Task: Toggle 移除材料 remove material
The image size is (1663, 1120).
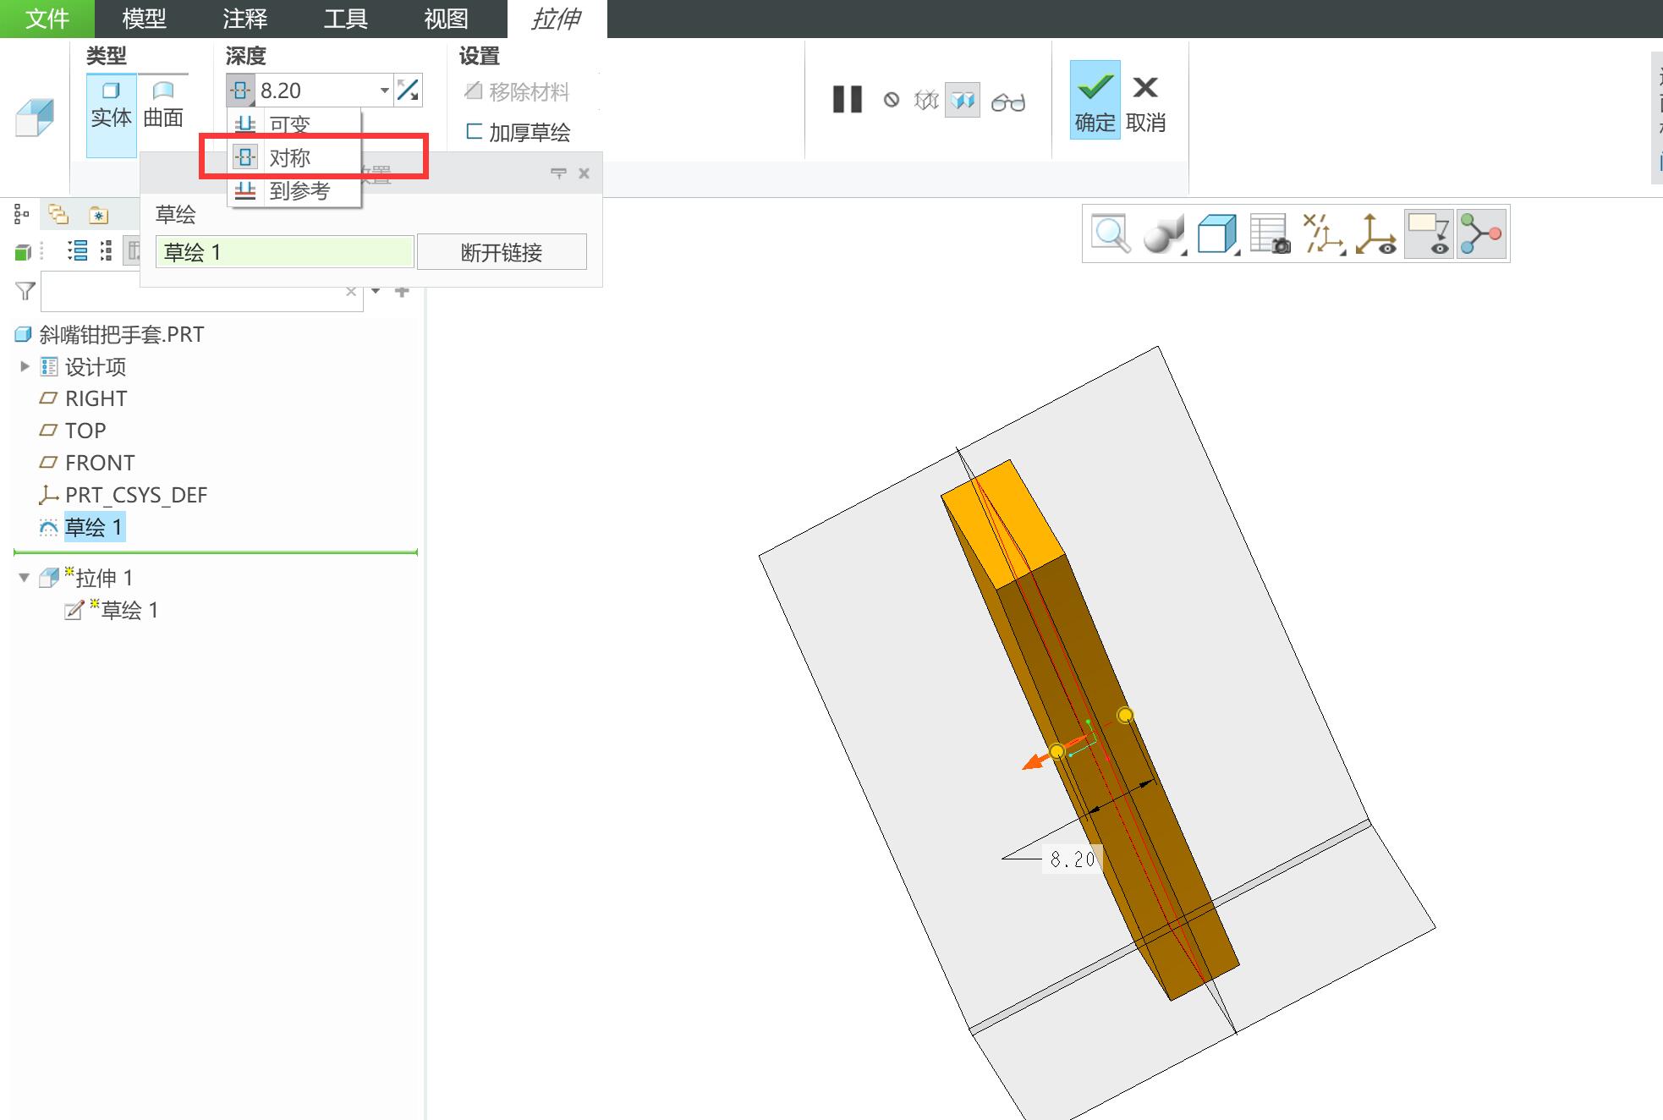Action: (517, 91)
